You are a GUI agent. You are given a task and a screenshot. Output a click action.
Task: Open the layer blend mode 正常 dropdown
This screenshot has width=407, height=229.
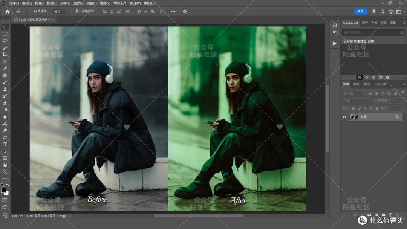tap(357, 101)
